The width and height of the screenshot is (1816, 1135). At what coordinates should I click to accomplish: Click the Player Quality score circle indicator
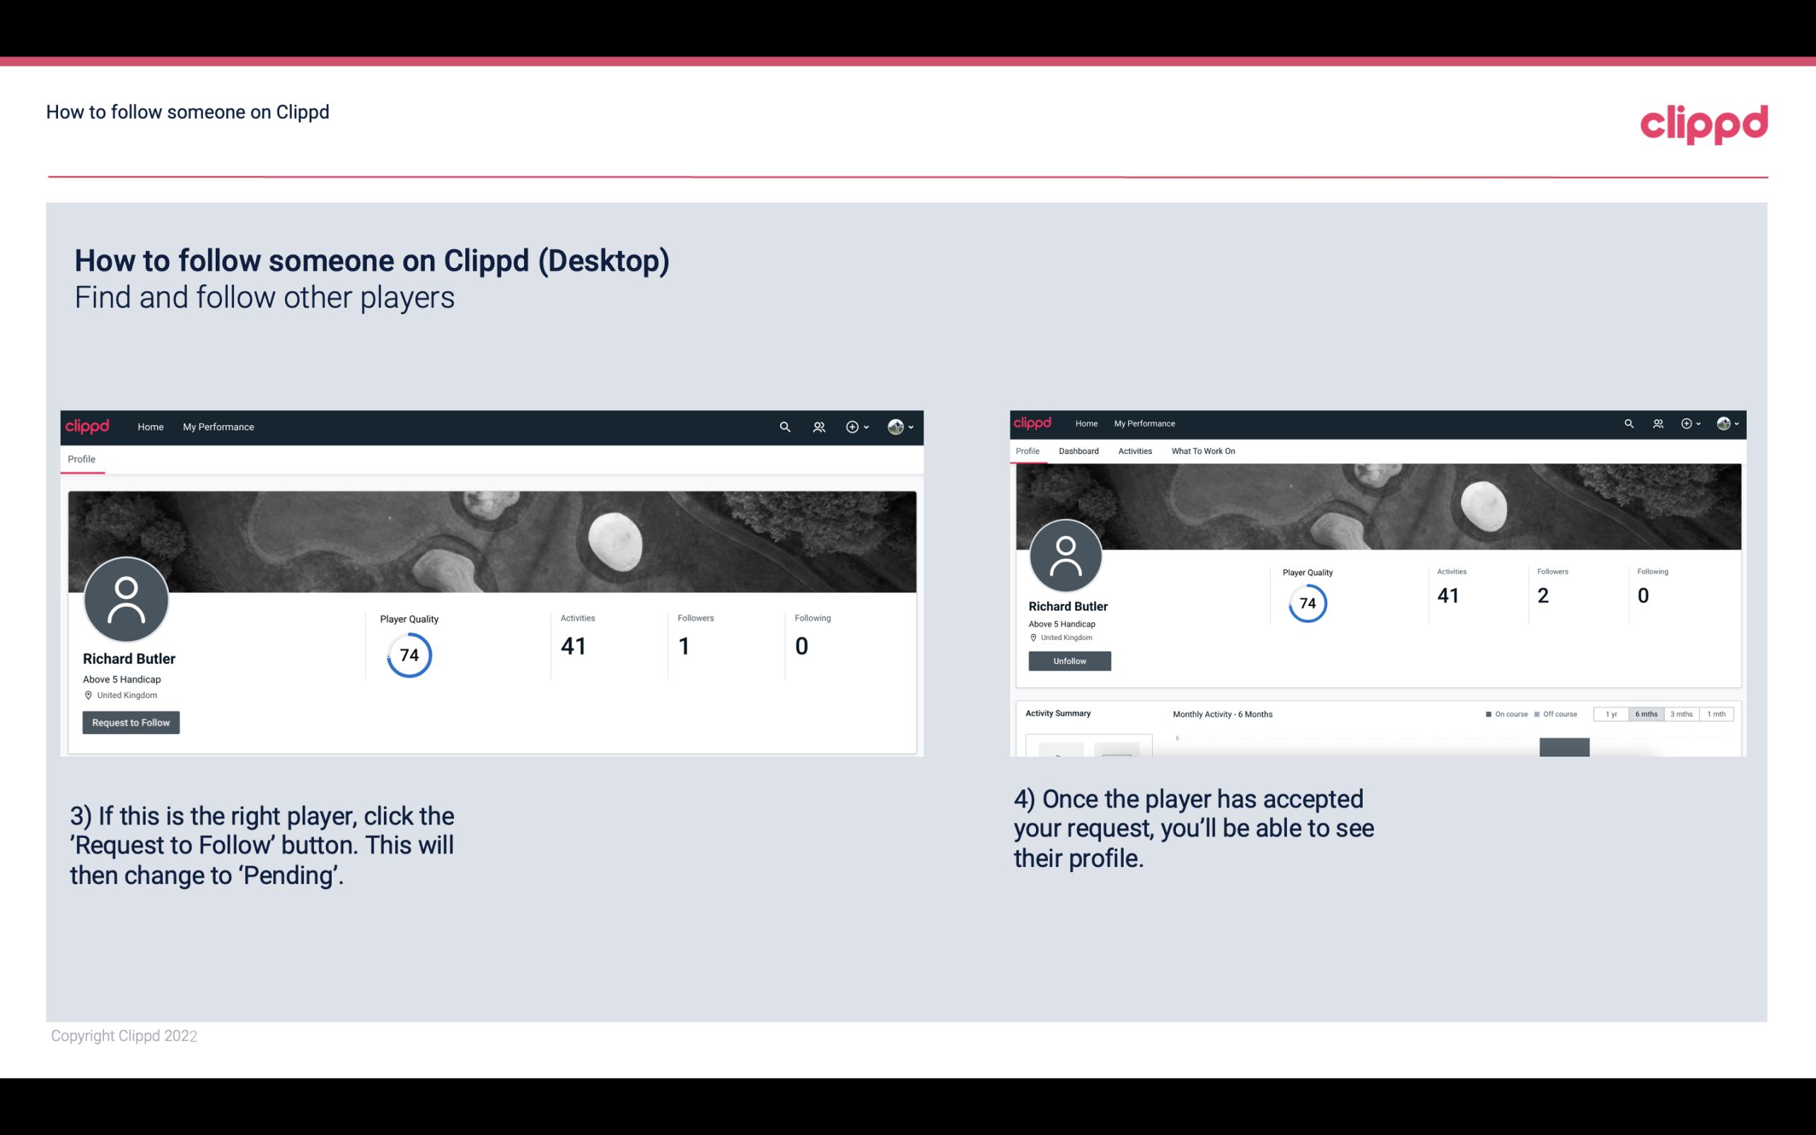(409, 654)
